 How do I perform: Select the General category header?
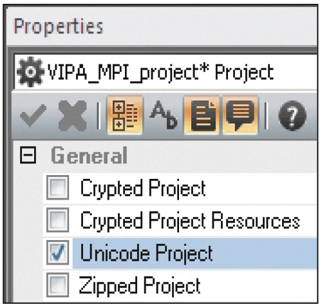[89, 155]
